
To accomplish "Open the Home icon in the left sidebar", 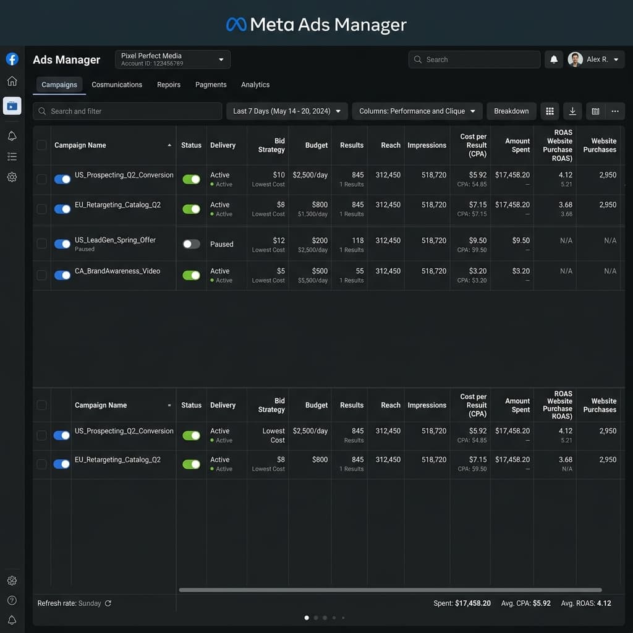I will coord(12,81).
